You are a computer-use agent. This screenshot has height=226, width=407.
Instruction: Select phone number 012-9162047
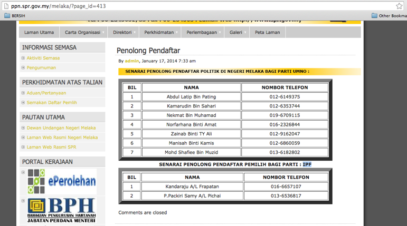tap(285, 134)
